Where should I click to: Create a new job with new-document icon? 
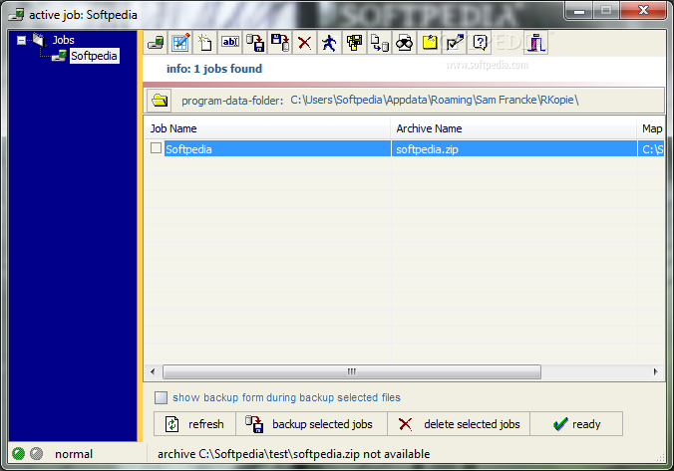pyautogui.click(x=205, y=43)
